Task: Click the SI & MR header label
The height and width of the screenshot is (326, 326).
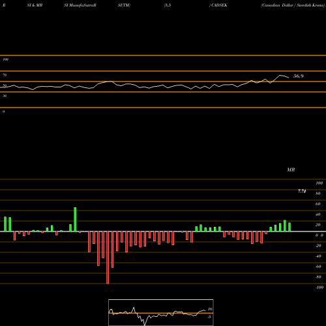Action: (x=35, y=5)
